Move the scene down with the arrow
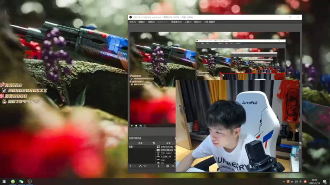This screenshot has height=185, width=330. (x=145, y=166)
